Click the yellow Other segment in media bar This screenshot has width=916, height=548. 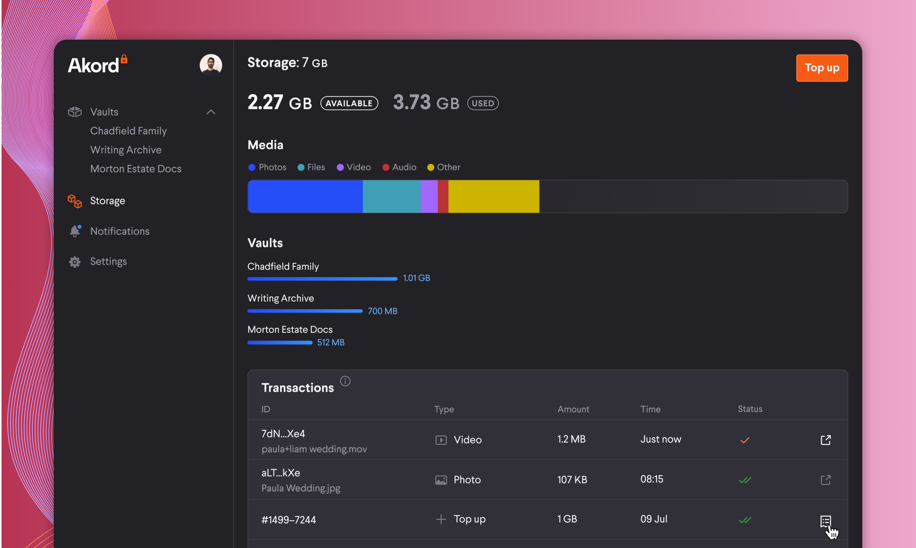493,196
